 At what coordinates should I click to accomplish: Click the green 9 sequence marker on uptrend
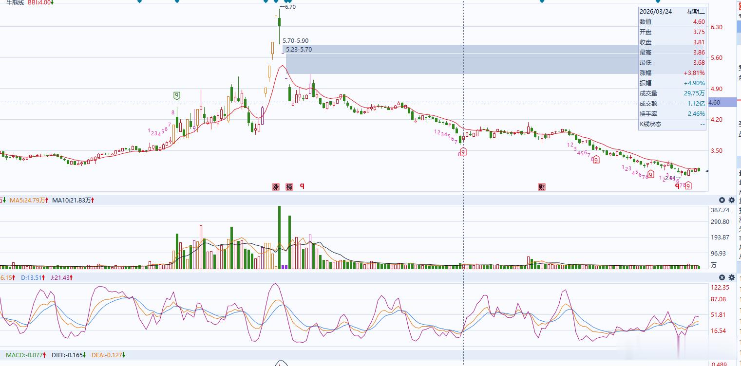coord(176,96)
